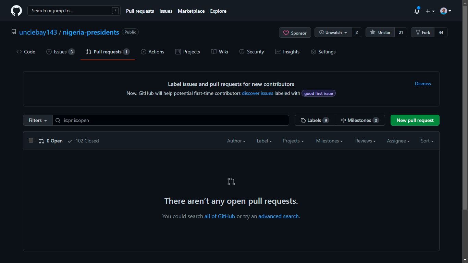The image size is (468, 263).
Task: Expand the Filters dropdown
Action: click(x=38, y=120)
